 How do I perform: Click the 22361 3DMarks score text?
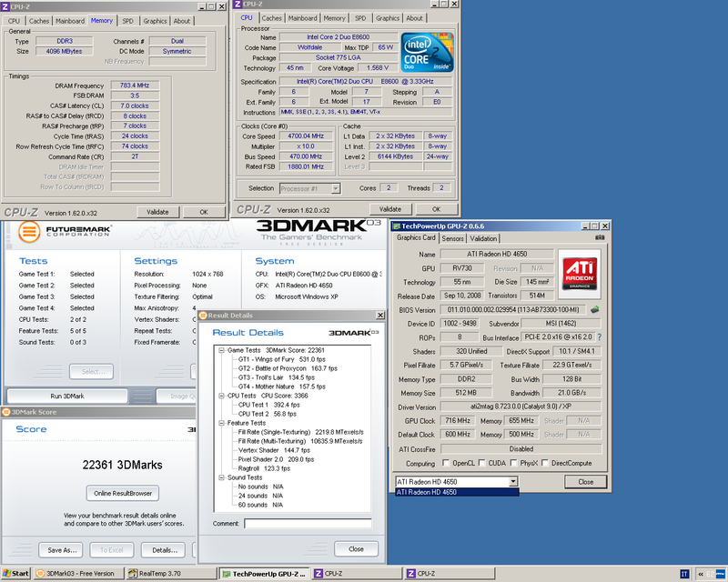point(123,465)
